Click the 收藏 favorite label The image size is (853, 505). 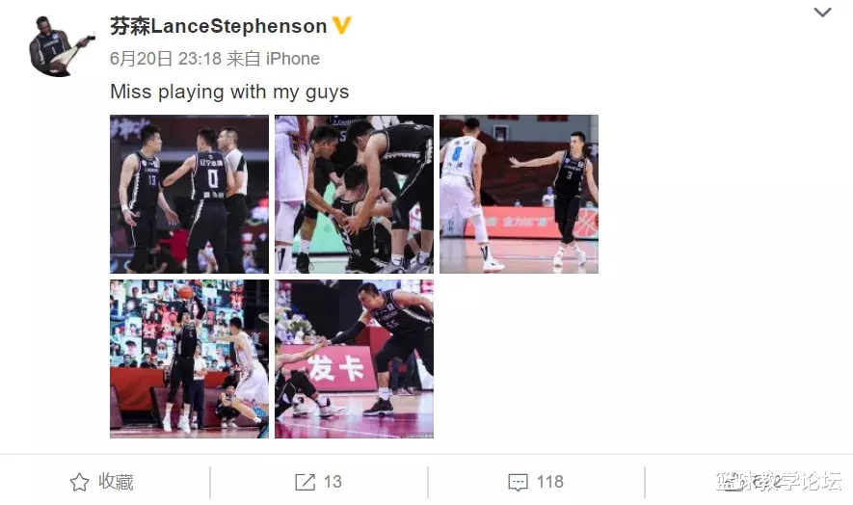116,482
